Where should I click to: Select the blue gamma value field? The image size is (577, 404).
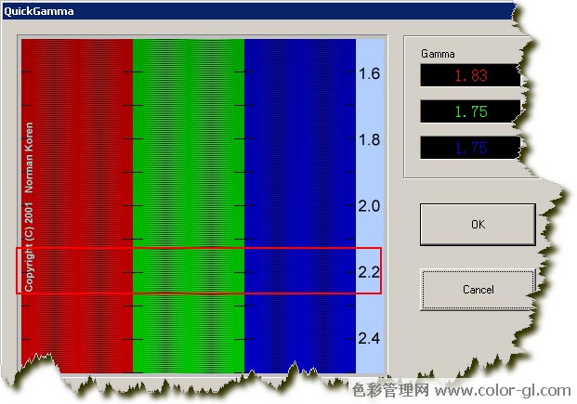pyautogui.click(x=469, y=147)
